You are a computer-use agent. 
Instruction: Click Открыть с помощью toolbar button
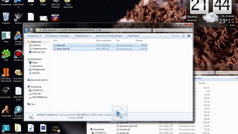coord(58,36)
